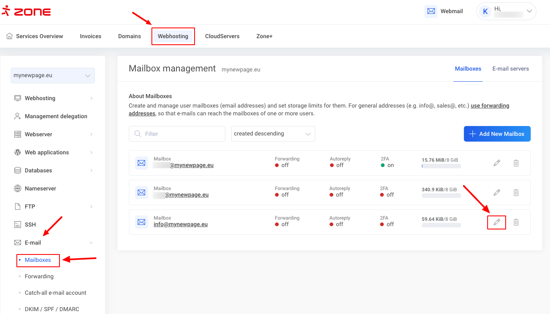Image resolution: width=550 pixels, height=314 pixels.
Task: Open the 'created descending' sort dropdown
Action: click(x=273, y=134)
